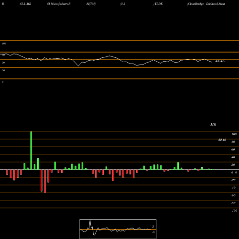Click the 30 level label on RSI axis
The image size is (239, 239).
[x=3, y=70]
